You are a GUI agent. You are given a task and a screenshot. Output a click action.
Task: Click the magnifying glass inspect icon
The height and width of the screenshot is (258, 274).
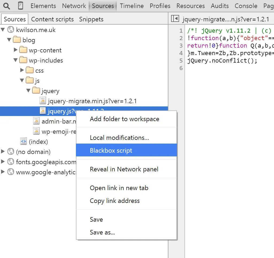pyautogui.click(x=7, y=6)
